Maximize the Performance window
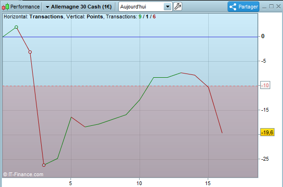 (271, 7)
